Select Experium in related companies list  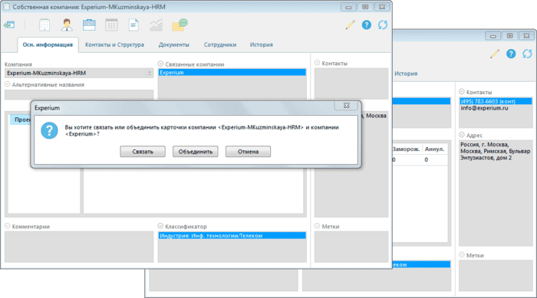(x=232, y=73)
